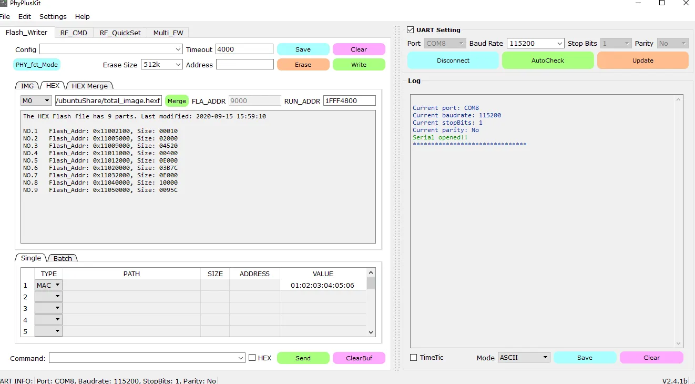Click the total_image.hexf path field

click(108, 100)
